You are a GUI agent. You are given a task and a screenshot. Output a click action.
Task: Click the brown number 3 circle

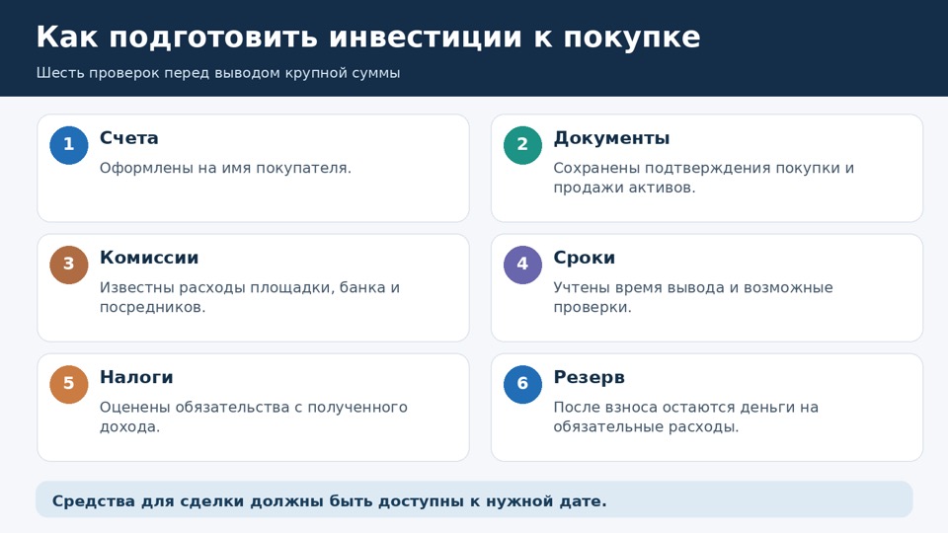[69, 265]
